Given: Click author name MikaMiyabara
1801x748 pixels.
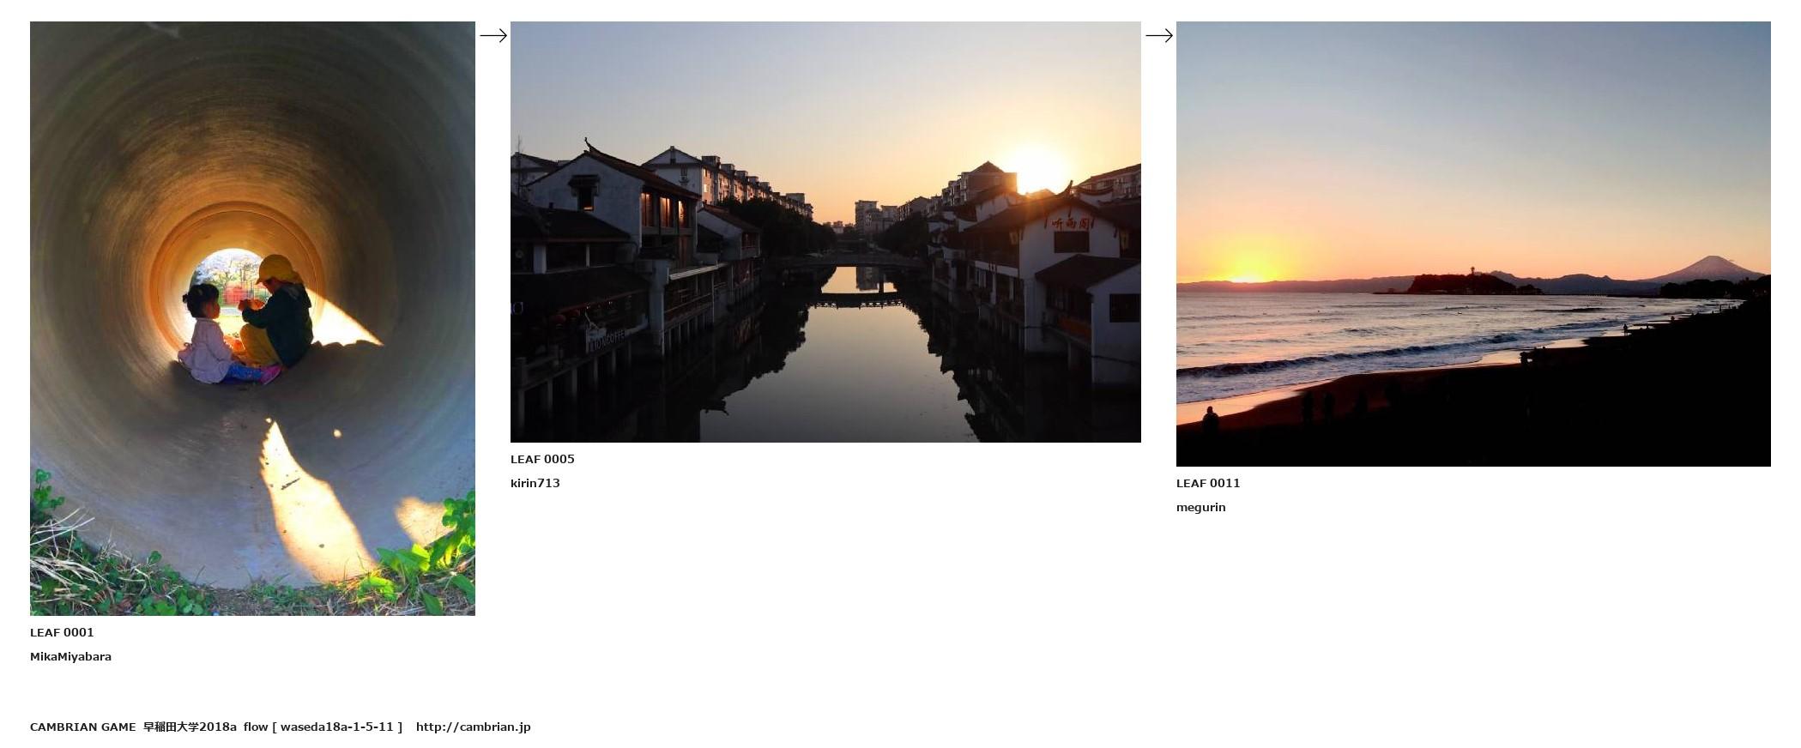Looking at the screenshot, I should pos(70,656).
